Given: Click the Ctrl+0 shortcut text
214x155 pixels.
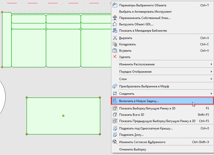Looking at the screenshot, I should click(205, 128).
